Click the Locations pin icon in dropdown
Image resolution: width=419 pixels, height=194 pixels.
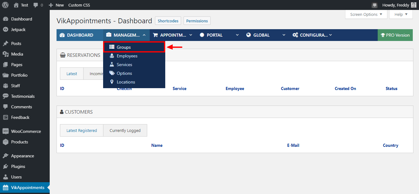112,82
